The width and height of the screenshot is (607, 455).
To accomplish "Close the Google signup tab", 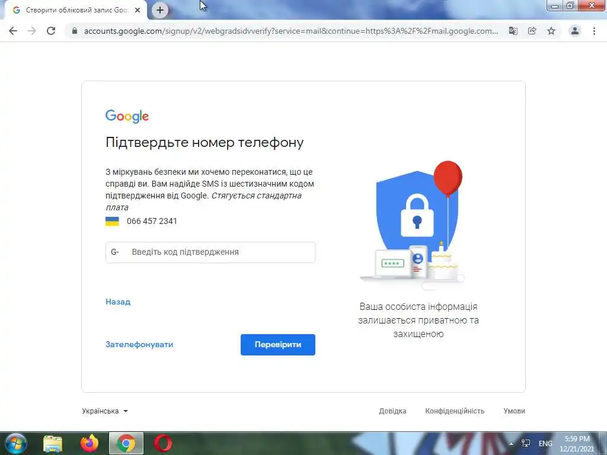I will (x=138, y=10).
